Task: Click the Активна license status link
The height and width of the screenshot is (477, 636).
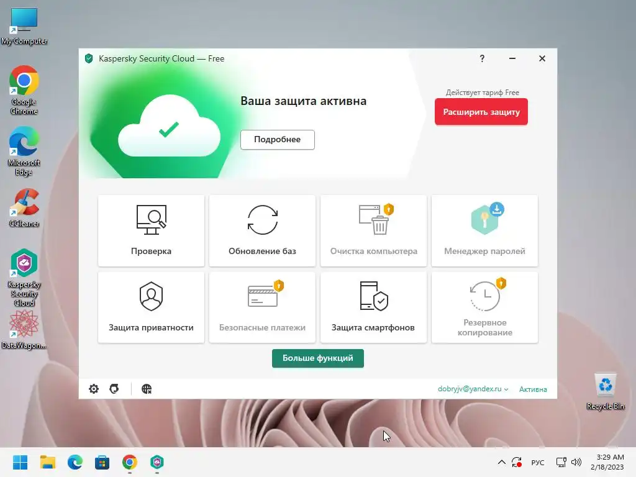Action: click(533, 389)
